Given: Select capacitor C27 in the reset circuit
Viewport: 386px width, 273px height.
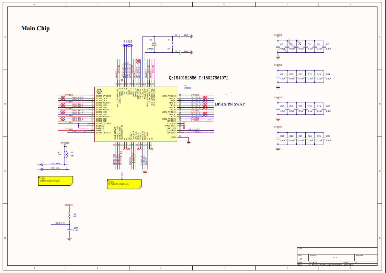Looking at the screenshot, I should (x=69, y=229).
